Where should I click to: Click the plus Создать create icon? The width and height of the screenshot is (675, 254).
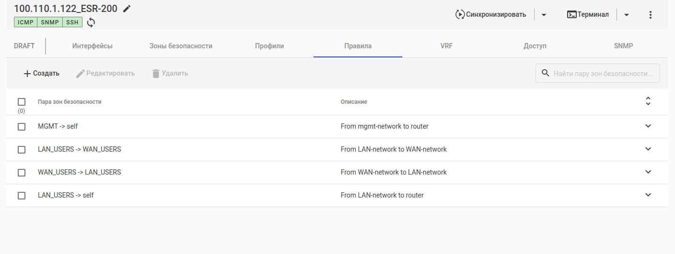27,74
